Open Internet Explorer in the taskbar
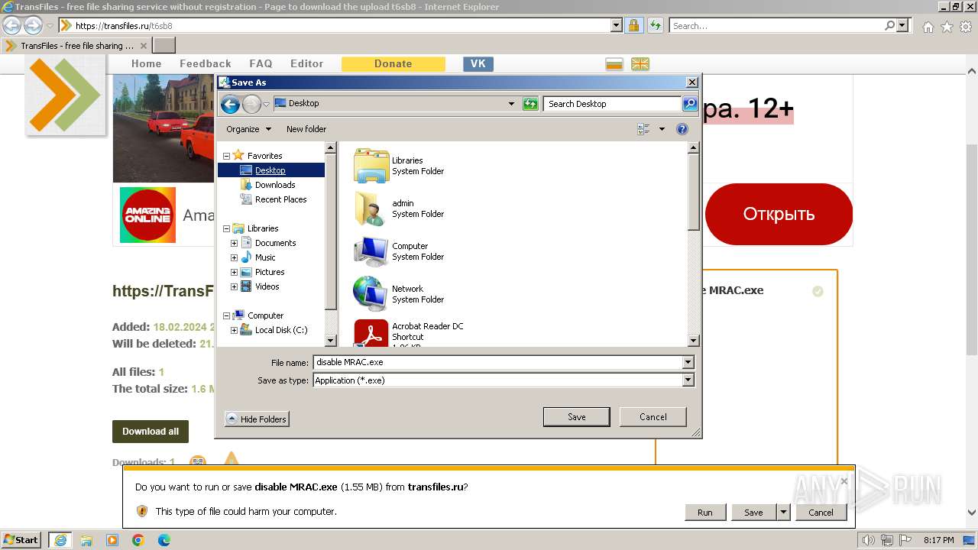The image size is (978, 550). [x=60, y=540]
